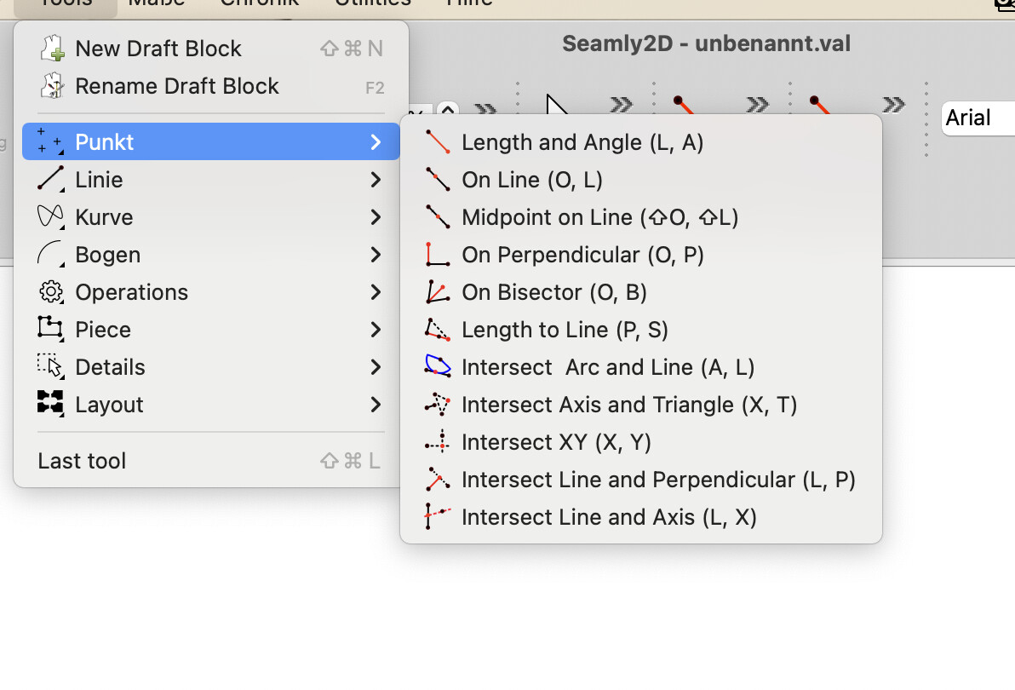Click Last tool menu entry
1015x690 pixels.
(82, 461)
